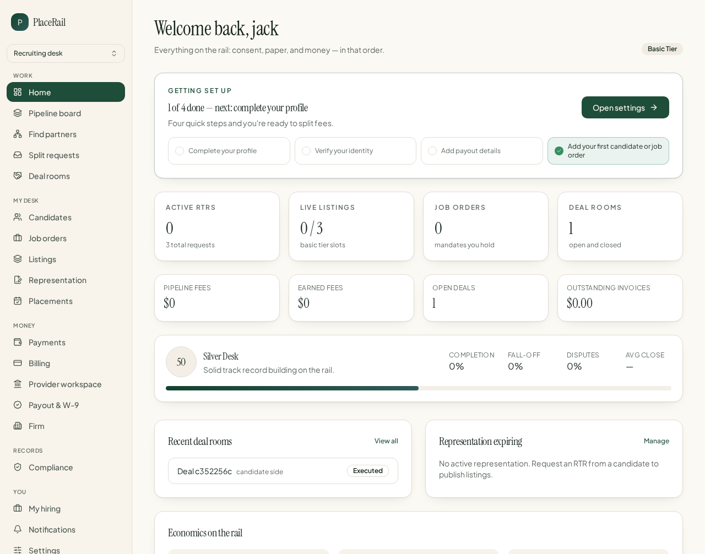Select Candidates under My Desk

pyautogui.click(x=66, y=217)
